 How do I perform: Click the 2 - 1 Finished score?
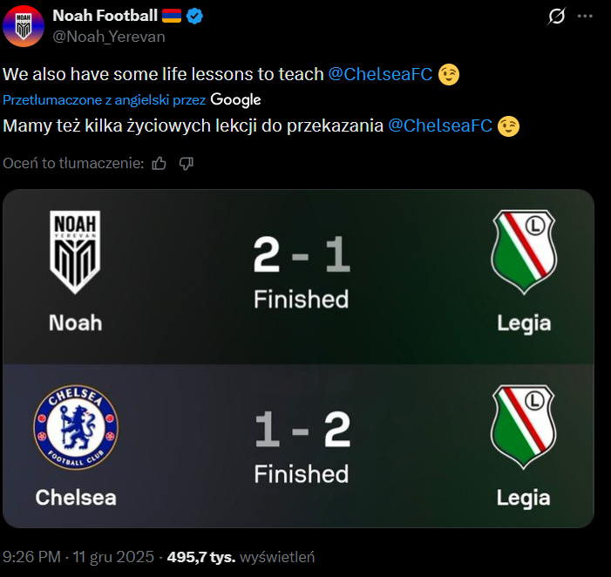pyautogui.click(x=302, y=274)
